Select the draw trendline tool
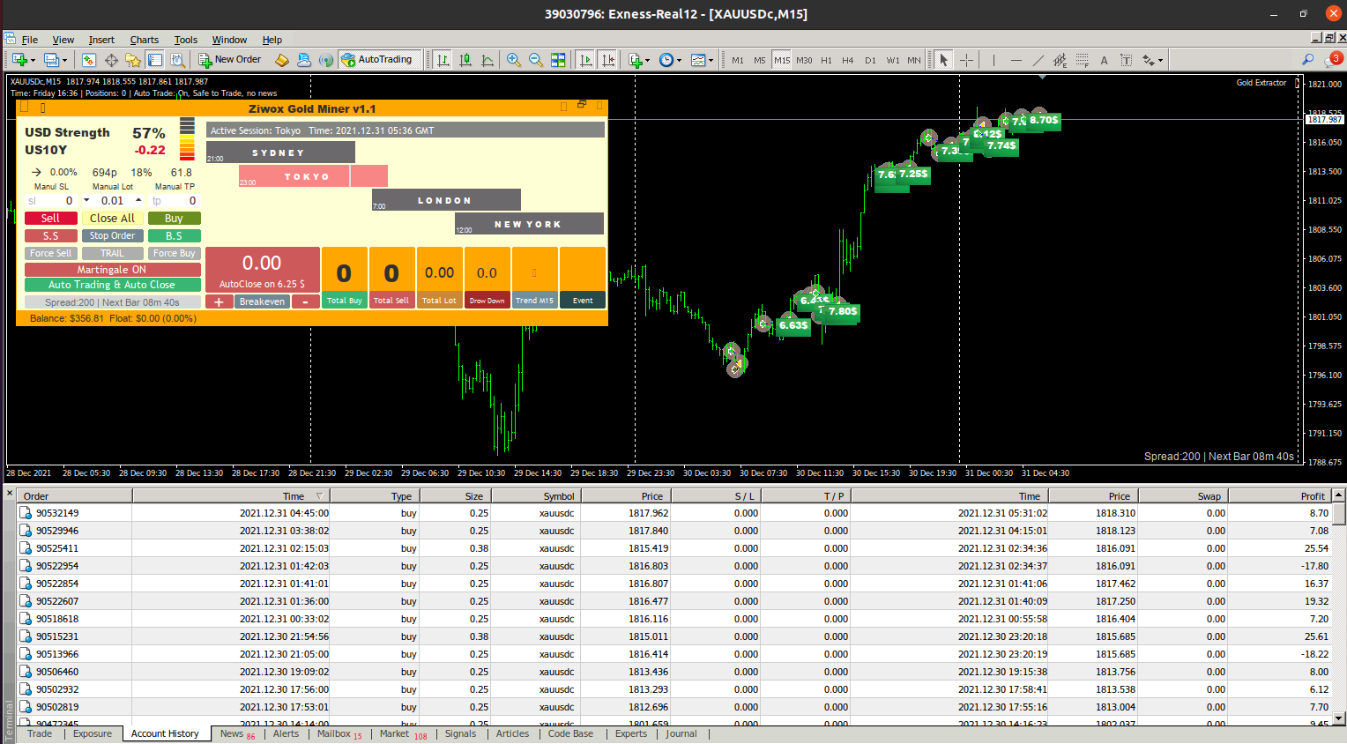This screenshot has height=744, width=1347. click(1038, 60)
